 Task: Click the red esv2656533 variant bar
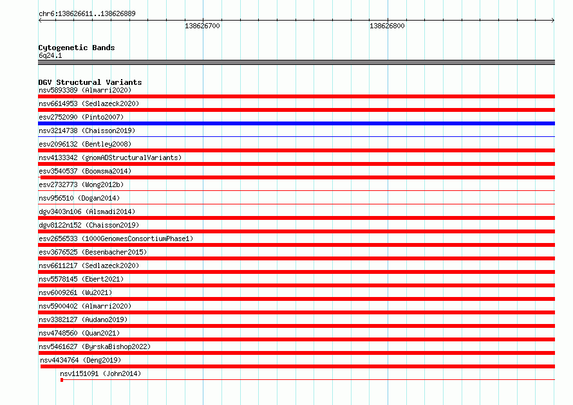click(x=296, y=245)
